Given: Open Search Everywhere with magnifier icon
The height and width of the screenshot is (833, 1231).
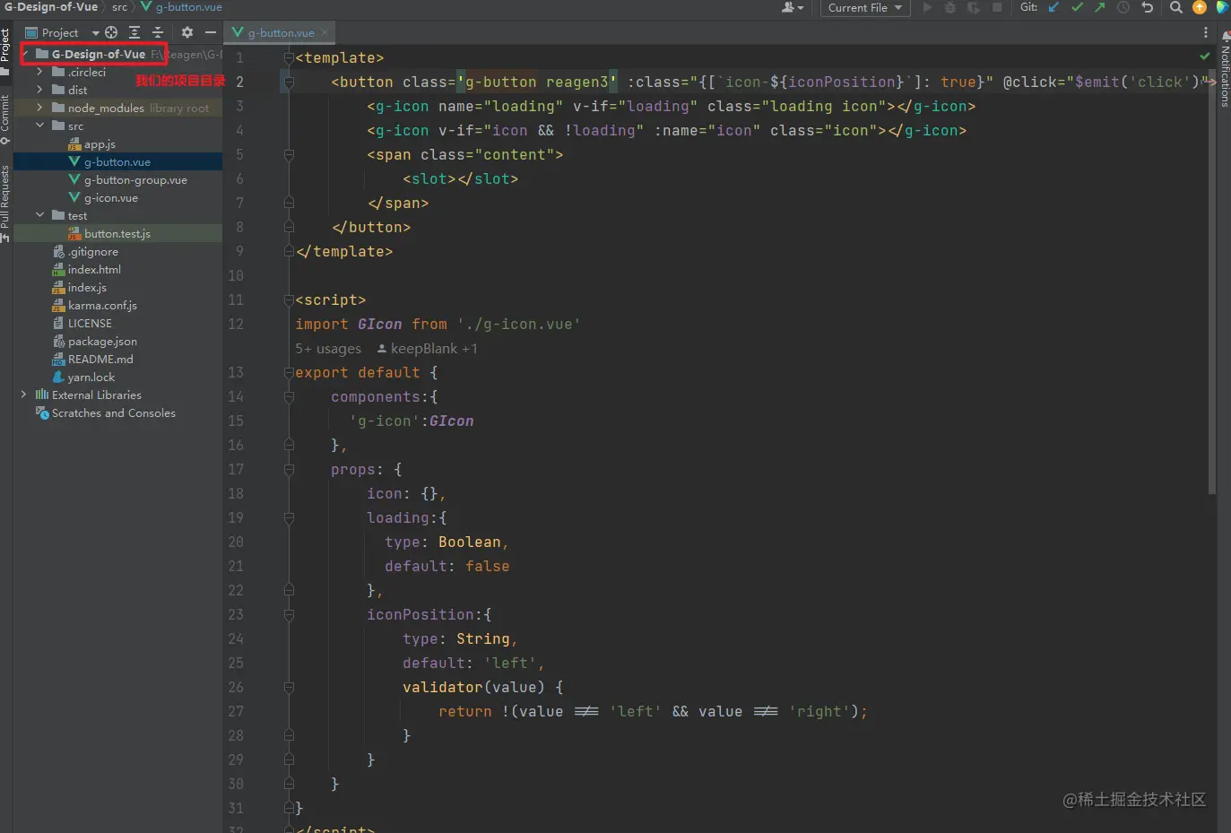Looking at the screenshot, I should pos(1176,7).
